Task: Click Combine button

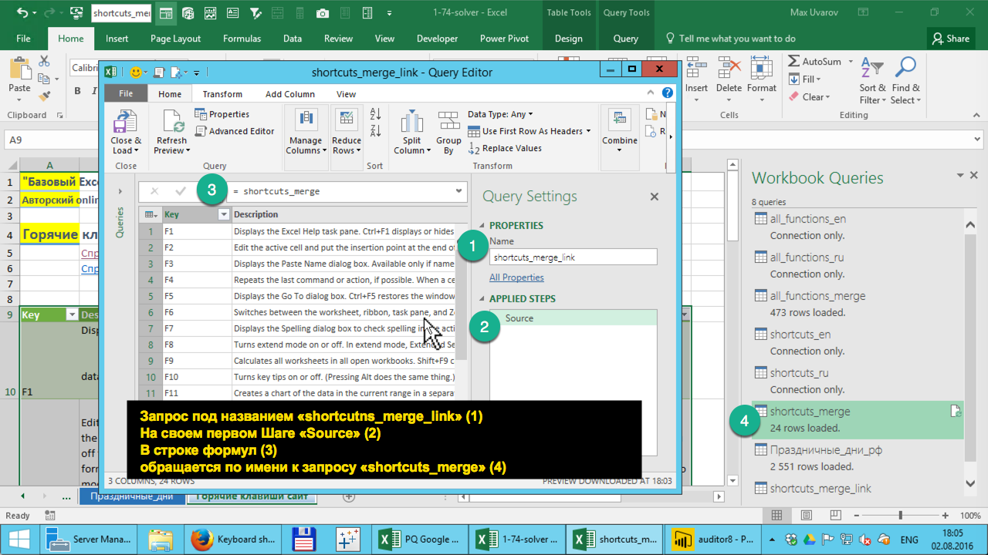Action: pos(620,133)
